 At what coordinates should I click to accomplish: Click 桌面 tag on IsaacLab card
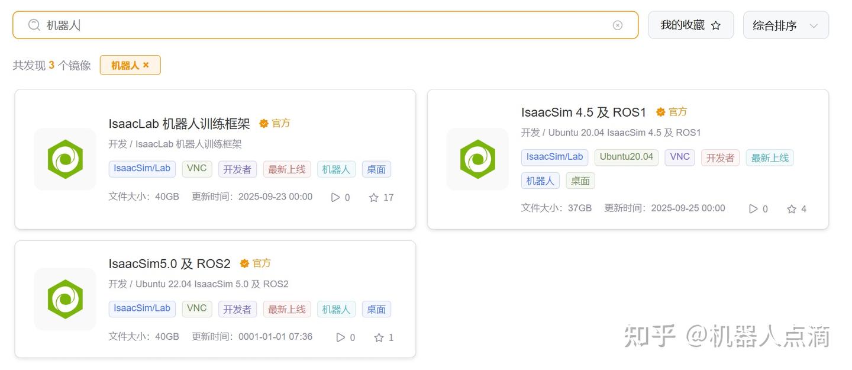[376, 169]
